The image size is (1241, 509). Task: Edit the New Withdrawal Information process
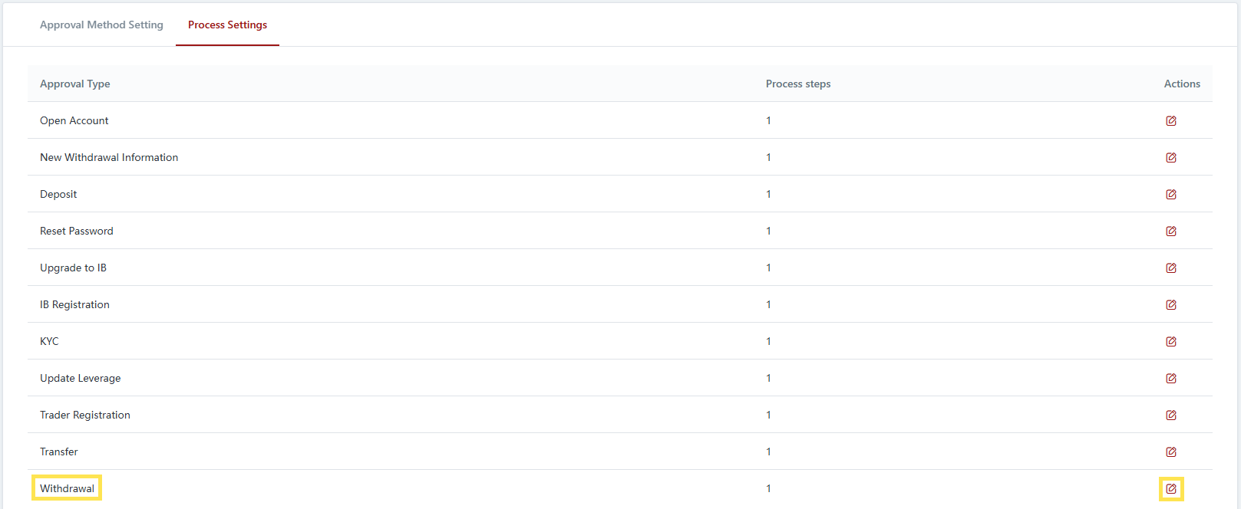click(1170, 158)
